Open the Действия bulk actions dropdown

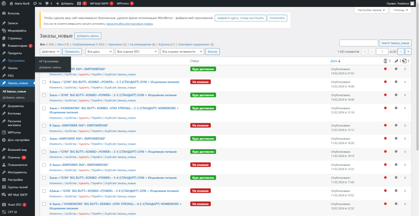[50, 52]
